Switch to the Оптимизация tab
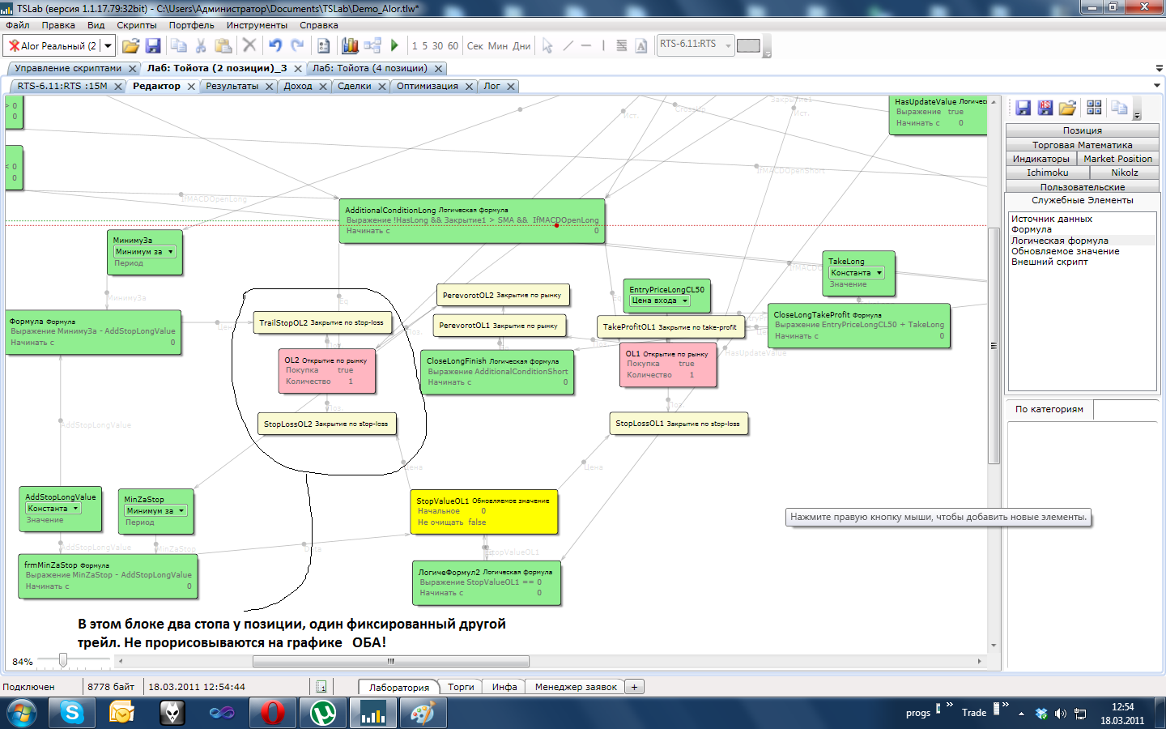Image resolution: width=1166 pixels, height=729 pixels. click(428, 86)
